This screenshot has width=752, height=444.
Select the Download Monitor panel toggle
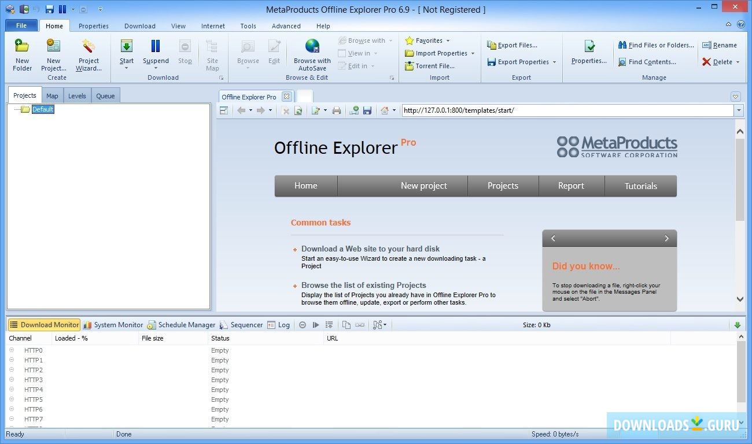tap(44, 325)
